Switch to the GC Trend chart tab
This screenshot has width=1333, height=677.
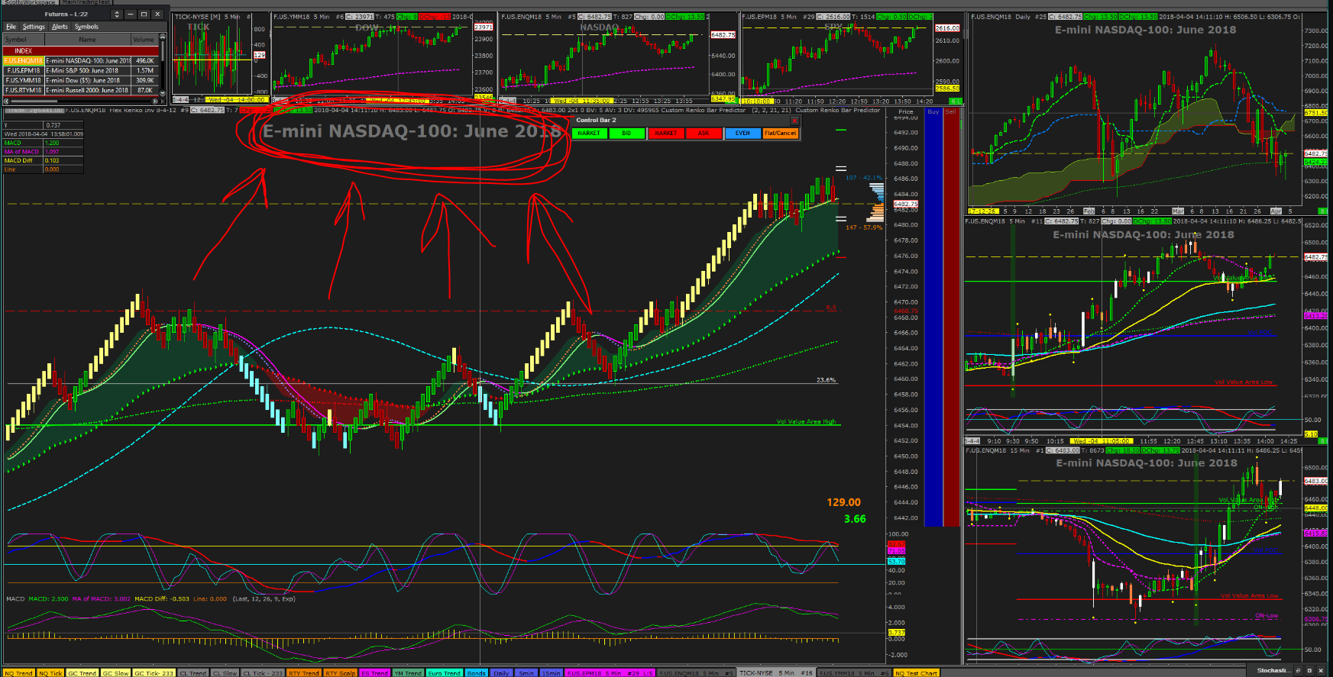pyautogui.click(x=83, y=673)
